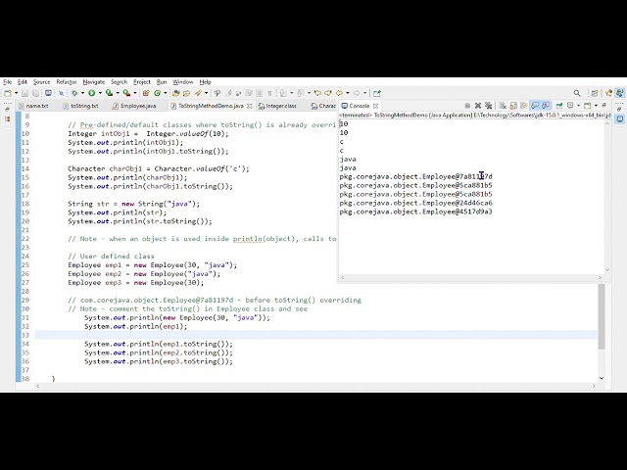Screen dimensions: 627x470
Task: Open the Search toolbar dropdown arrow
Action: pyautogui.click(x=206, y=93)
